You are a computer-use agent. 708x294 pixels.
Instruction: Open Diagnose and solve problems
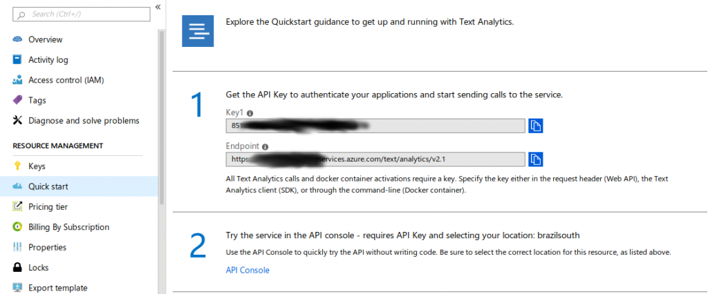[84, 121]
